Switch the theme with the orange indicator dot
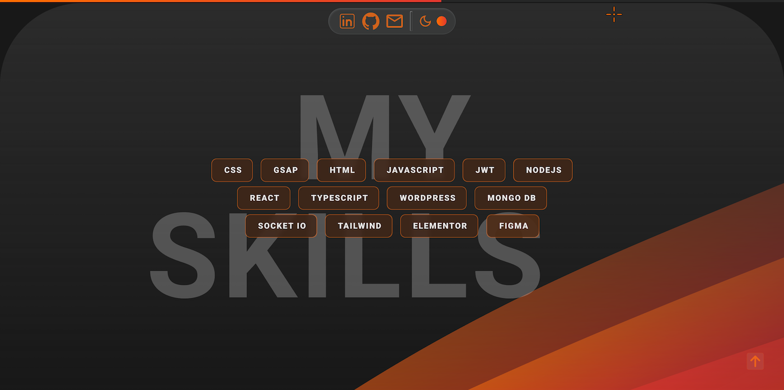 tap(442, 21)
